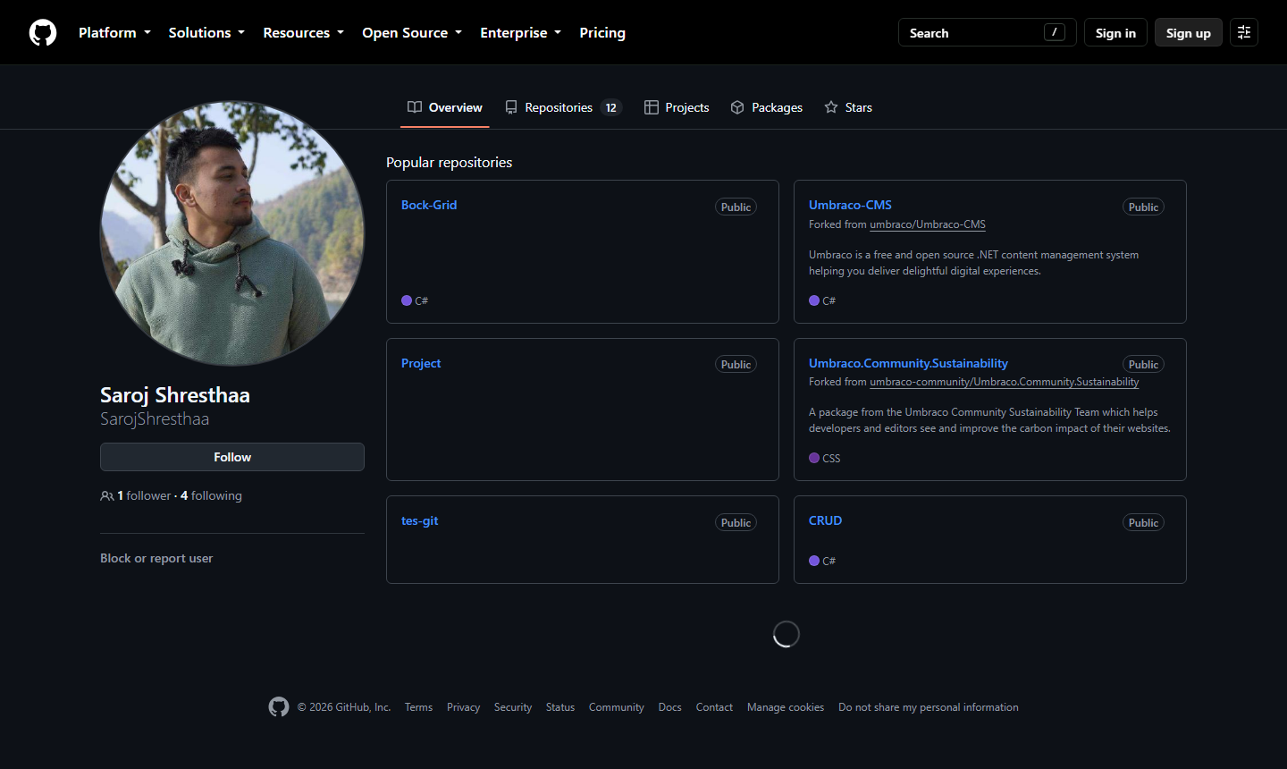
Task: Click the Overview book icon
Action: point(415,107)
